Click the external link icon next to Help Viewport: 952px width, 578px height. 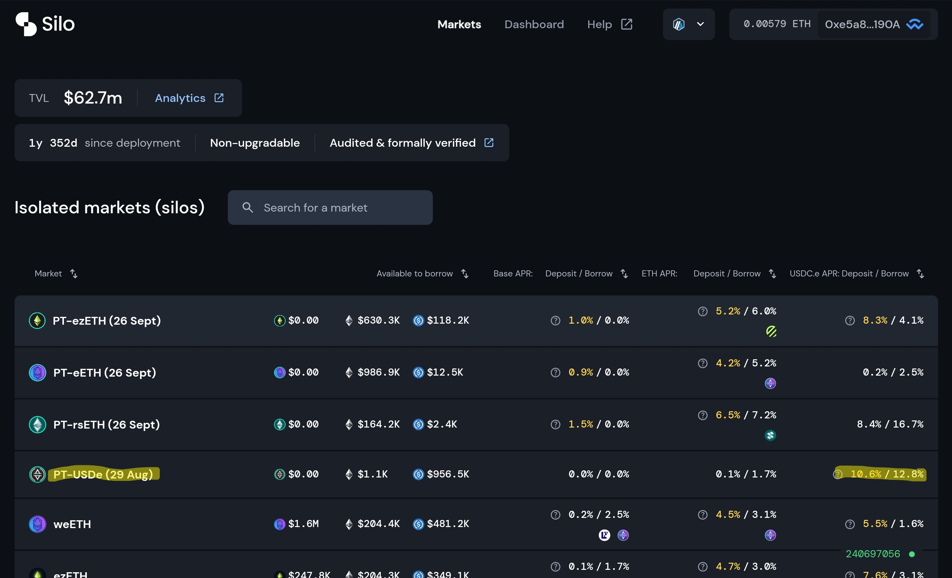point(626,24)
